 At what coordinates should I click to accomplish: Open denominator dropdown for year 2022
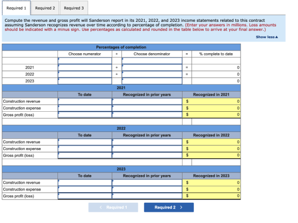[x=152, y=74]
